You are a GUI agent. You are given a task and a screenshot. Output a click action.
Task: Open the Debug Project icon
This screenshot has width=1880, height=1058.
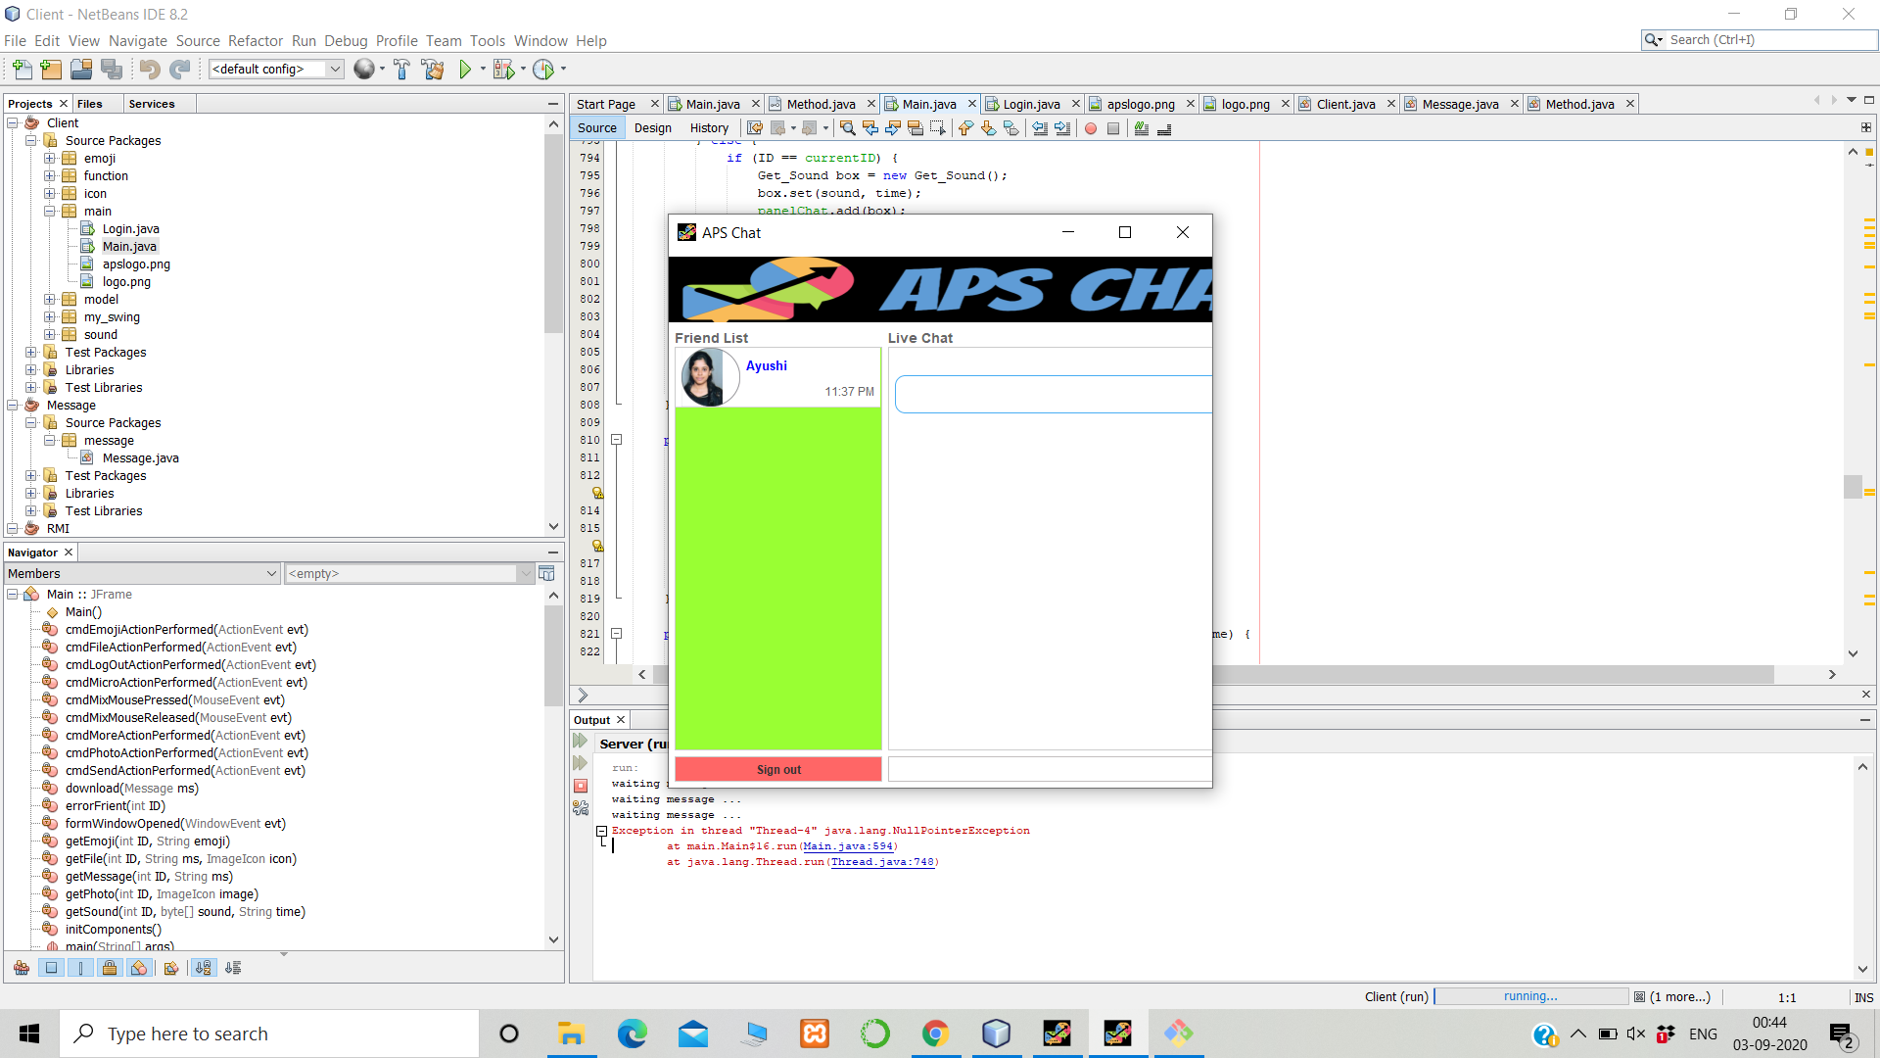pyautogui.click(x=502, y=69)
